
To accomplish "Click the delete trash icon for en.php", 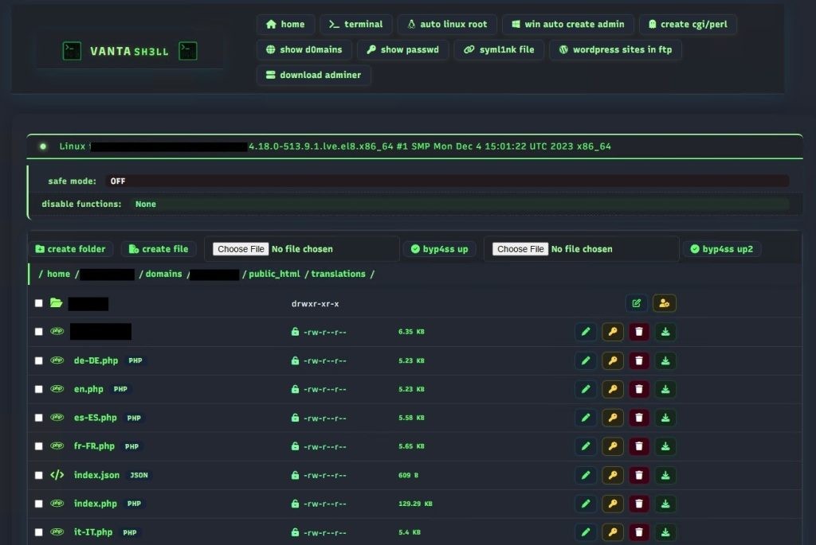I will (639, 389).
